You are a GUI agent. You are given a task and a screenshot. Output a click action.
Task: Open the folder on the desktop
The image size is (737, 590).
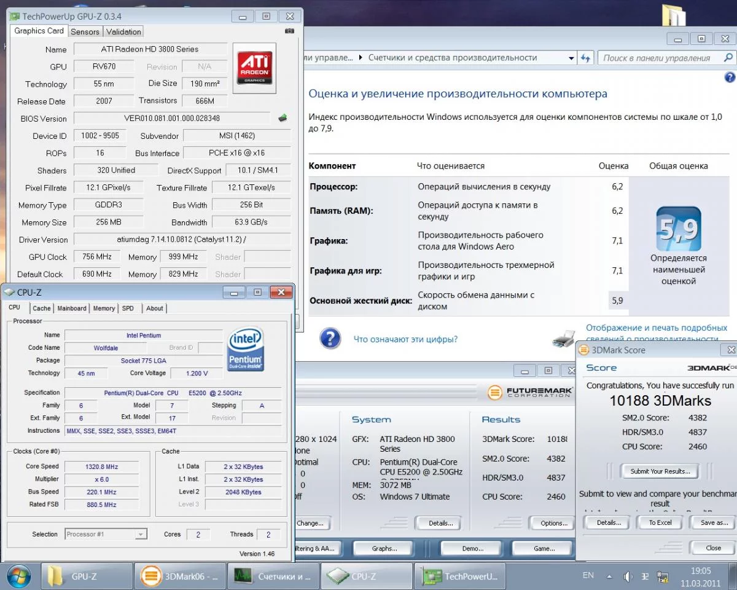674,15
